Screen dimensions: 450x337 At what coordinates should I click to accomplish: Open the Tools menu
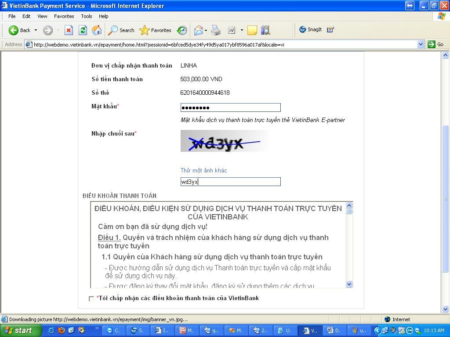87,16
